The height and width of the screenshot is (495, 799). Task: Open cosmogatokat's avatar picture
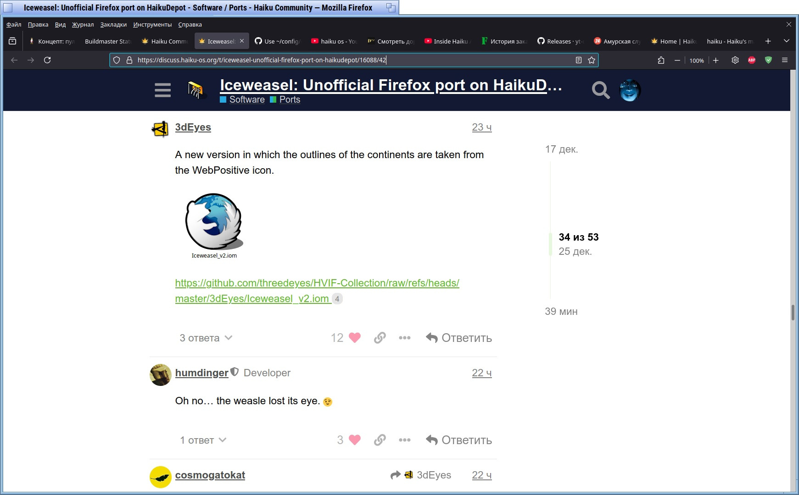click(x=161, y=477)
